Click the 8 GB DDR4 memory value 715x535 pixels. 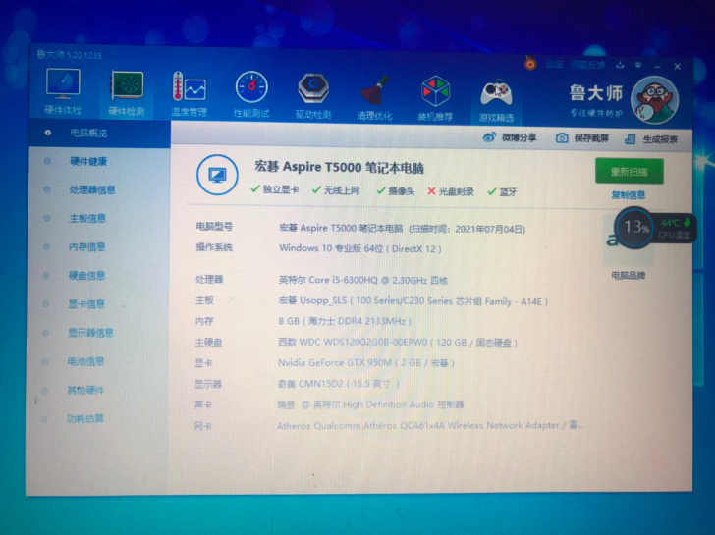[345, 321]
